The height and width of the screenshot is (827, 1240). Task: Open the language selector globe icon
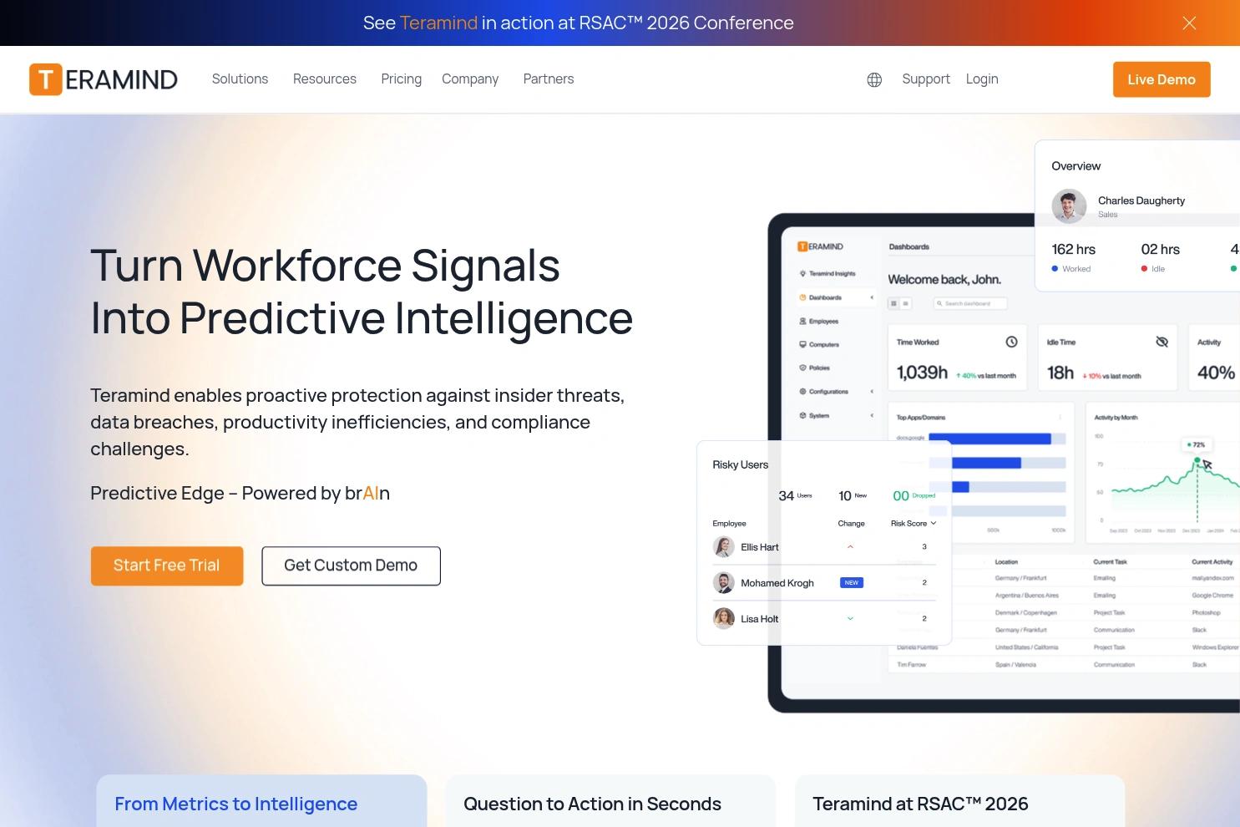point(874,79)
